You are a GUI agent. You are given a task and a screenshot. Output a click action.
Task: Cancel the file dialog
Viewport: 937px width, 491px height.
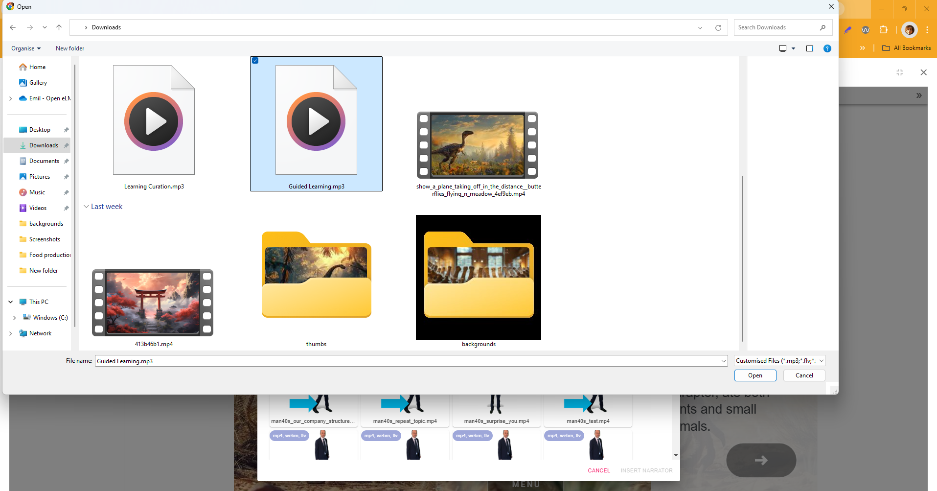point(804,375)
